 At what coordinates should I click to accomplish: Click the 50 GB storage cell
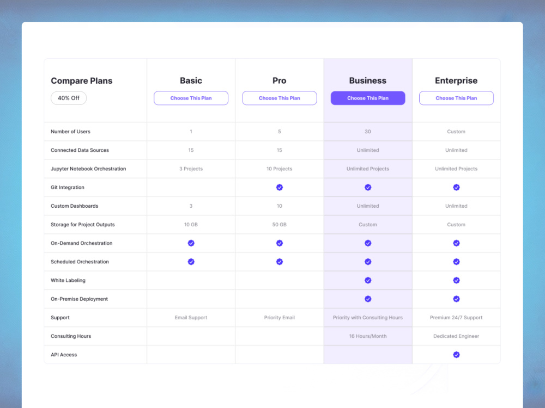[280, 225]
